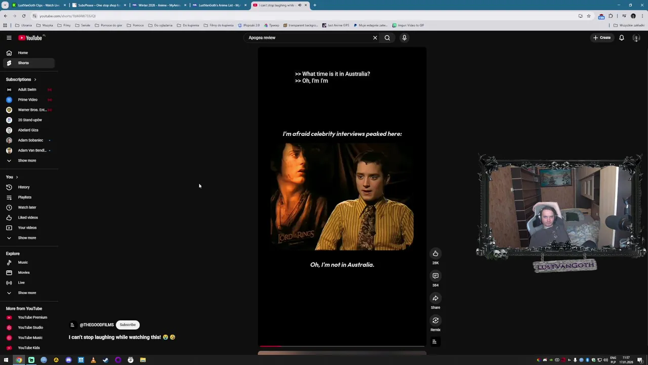Like this Short with thumbs-up
Image resolution: width=648 pixels, height=365 pixels.
coord(435,253)
